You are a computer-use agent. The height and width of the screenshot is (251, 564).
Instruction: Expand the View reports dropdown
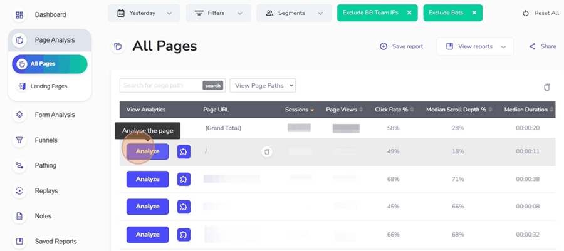pyautogui.click(x=475, y=46)
